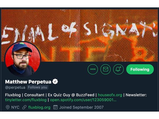Toggle the green Following button
Viewport: 159px width, 119px height.
(140, 69)
